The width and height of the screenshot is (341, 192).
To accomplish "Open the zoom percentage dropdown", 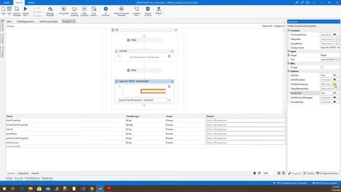I will coord(274,173).
